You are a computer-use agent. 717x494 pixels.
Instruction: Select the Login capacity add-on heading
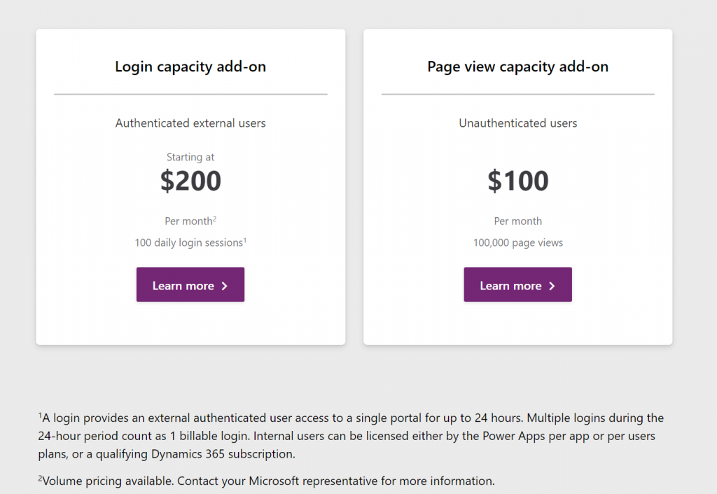coord(190,67)
